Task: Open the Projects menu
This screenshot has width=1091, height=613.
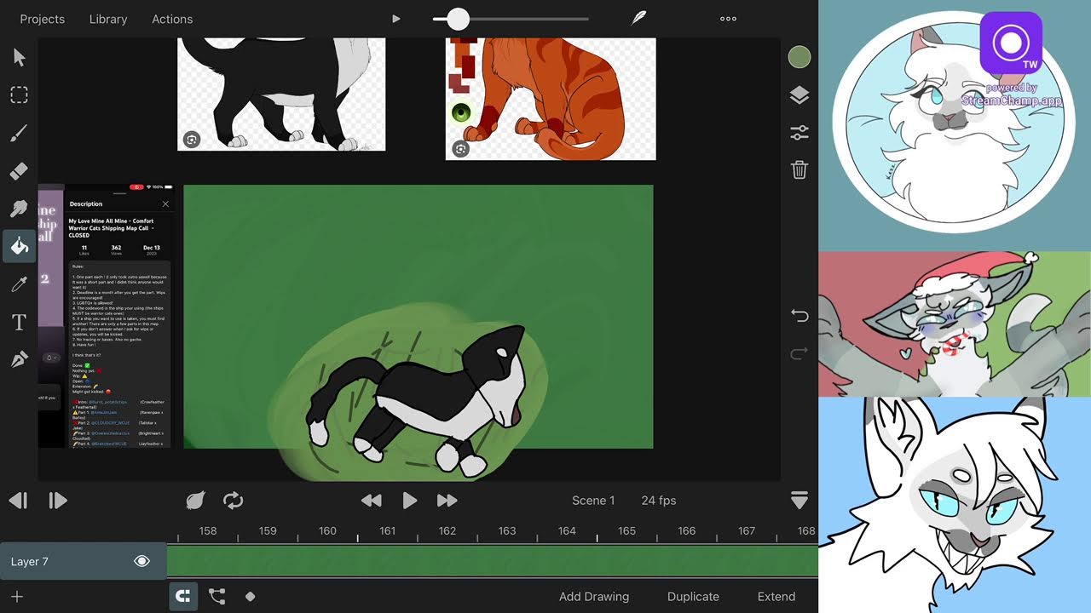Action: click(43, 19)
